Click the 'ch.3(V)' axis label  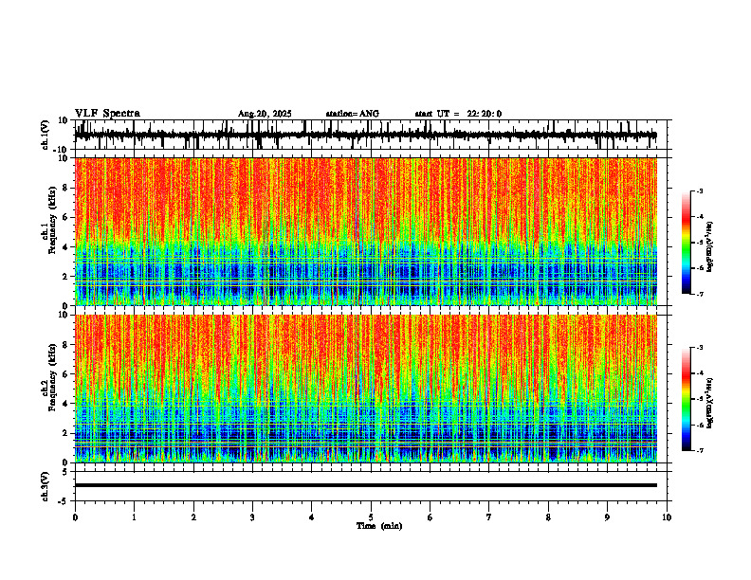(46, 487)
